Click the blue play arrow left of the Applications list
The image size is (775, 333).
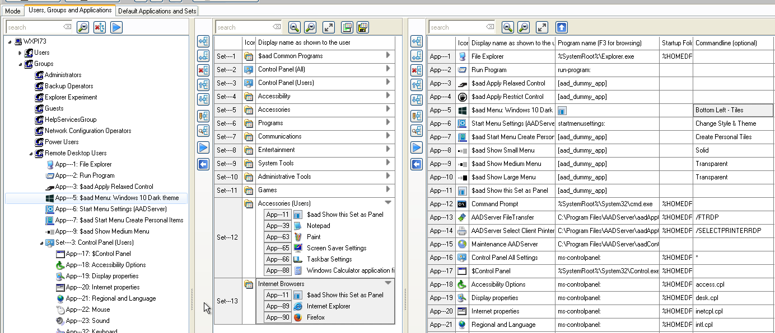click(417, 148)
